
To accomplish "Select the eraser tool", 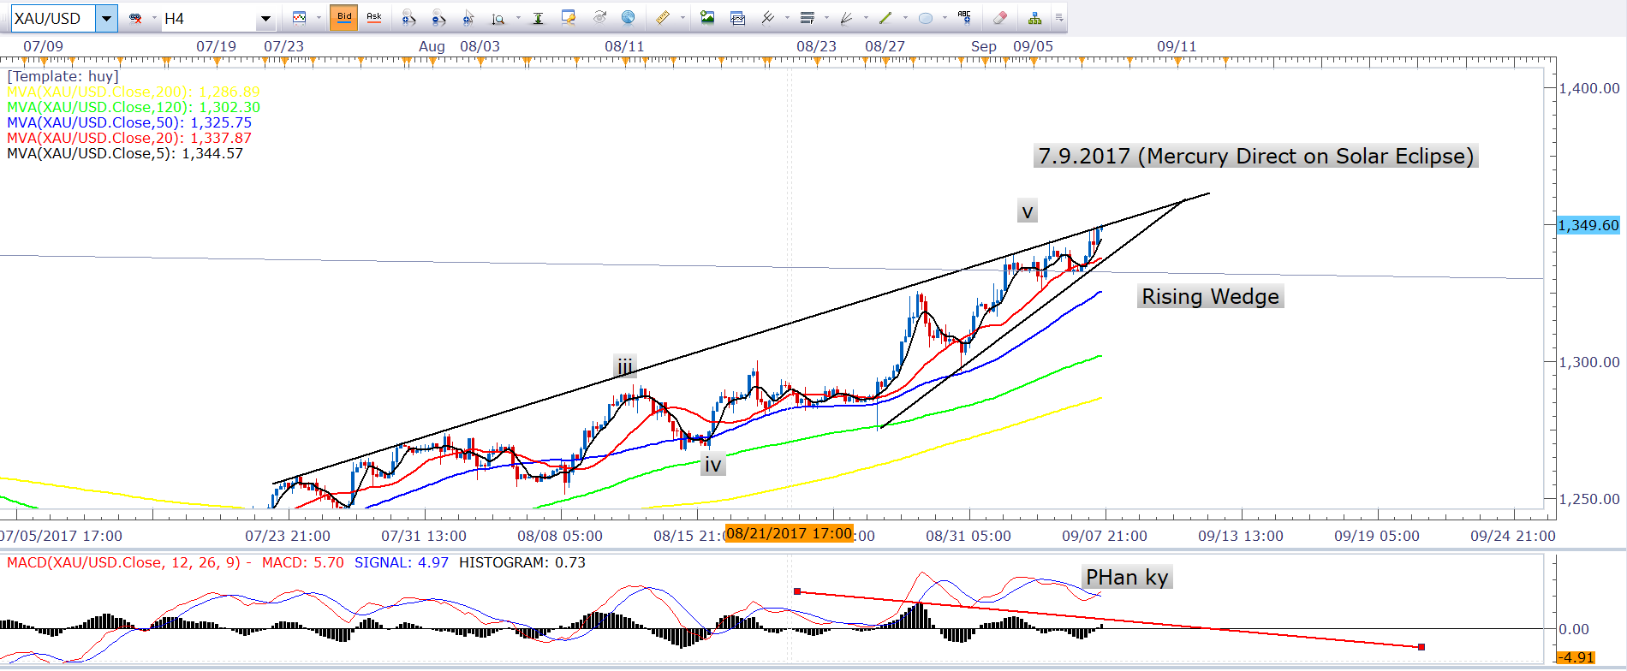I will (999, 18).
